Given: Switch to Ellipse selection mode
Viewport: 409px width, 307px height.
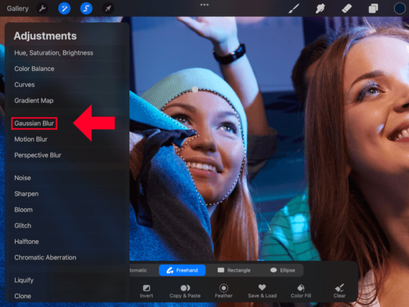Looking at the screenshot, I should pos(283,270).
